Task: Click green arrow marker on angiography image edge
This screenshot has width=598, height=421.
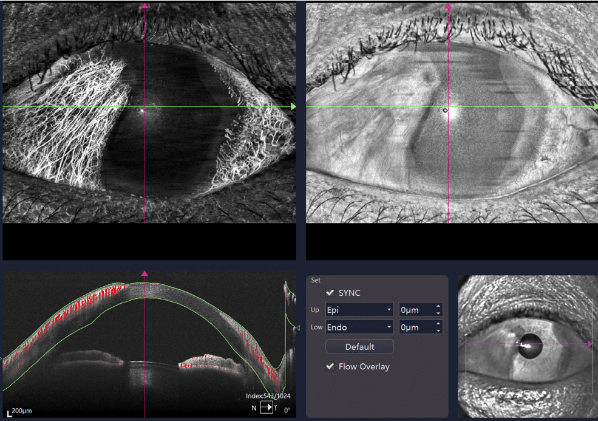Action: 293,107
